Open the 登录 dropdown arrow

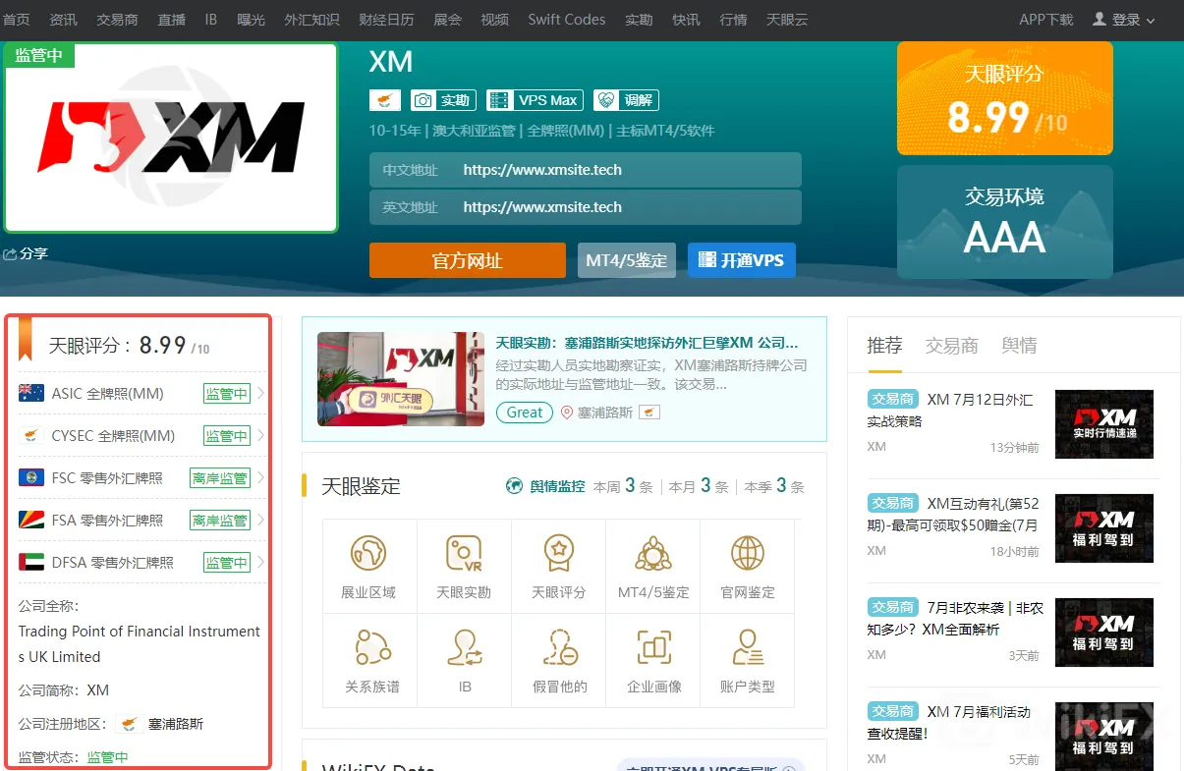[1151, 21]
